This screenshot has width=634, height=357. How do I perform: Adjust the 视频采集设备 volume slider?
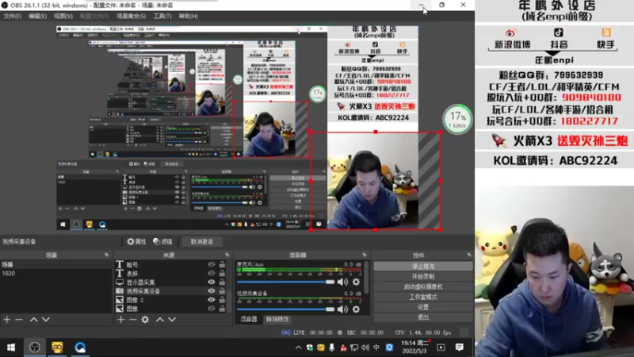click(x=286, y=309)
